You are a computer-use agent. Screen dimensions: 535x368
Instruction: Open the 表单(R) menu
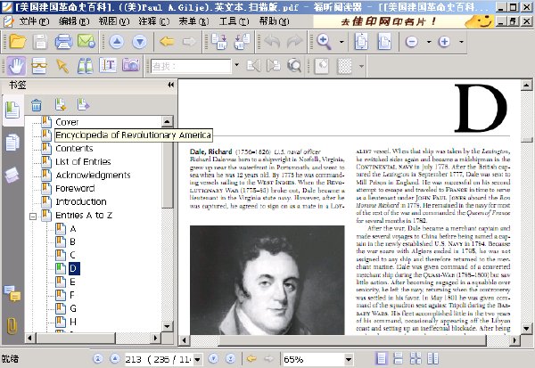[193, 21]
